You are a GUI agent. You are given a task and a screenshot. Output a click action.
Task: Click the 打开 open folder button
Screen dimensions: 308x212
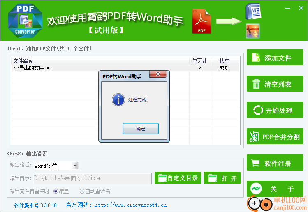point(222,178)
